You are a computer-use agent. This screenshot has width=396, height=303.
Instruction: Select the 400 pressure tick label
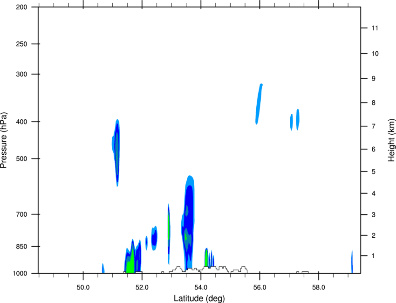(x=21, y=122)
